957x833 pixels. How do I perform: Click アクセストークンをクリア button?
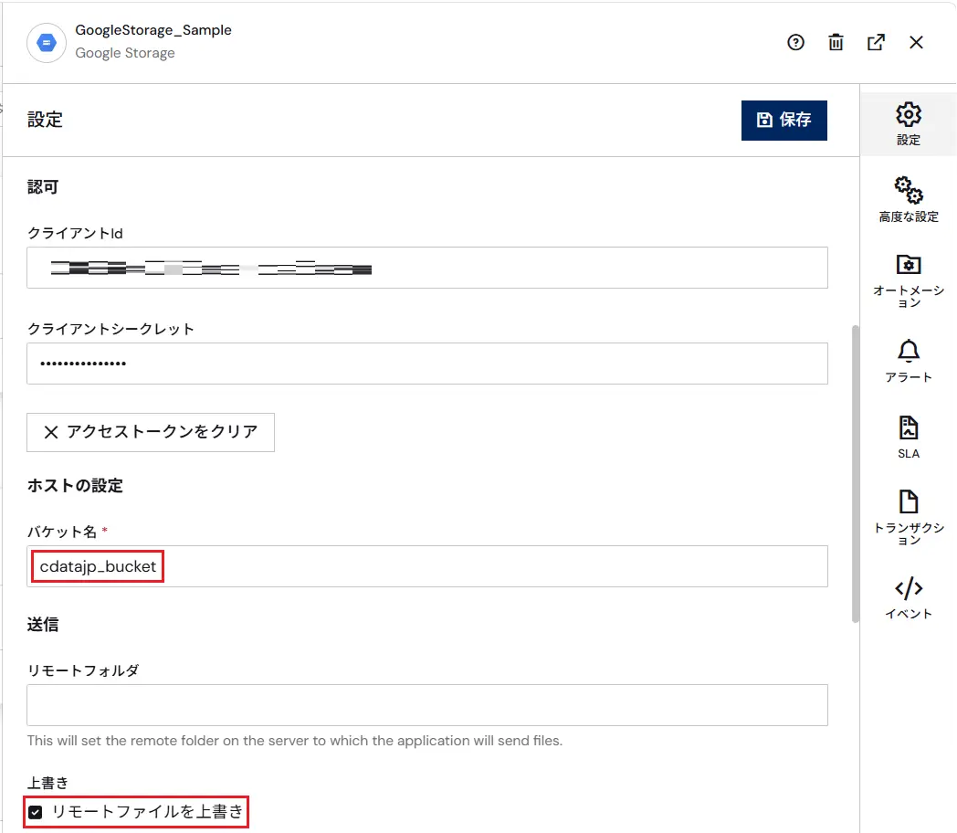[x=151, y=432]
